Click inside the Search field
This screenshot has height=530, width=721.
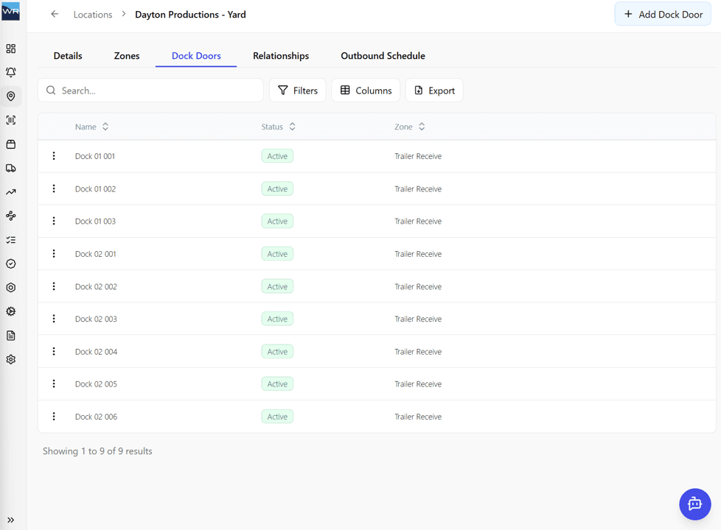click(150, 90)
